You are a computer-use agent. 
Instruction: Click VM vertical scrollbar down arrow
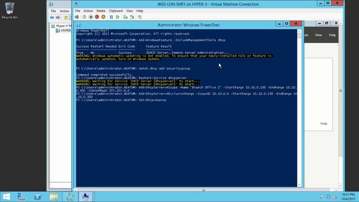coord(340,186)
